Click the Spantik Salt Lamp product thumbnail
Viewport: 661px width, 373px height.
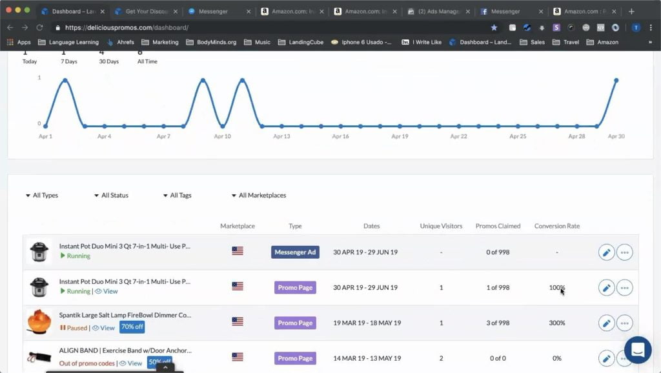(39, 322)
